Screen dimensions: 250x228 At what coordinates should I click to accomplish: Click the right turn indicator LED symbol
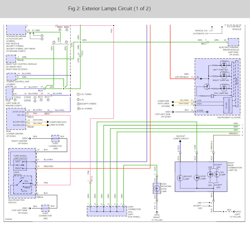[224, 76]
